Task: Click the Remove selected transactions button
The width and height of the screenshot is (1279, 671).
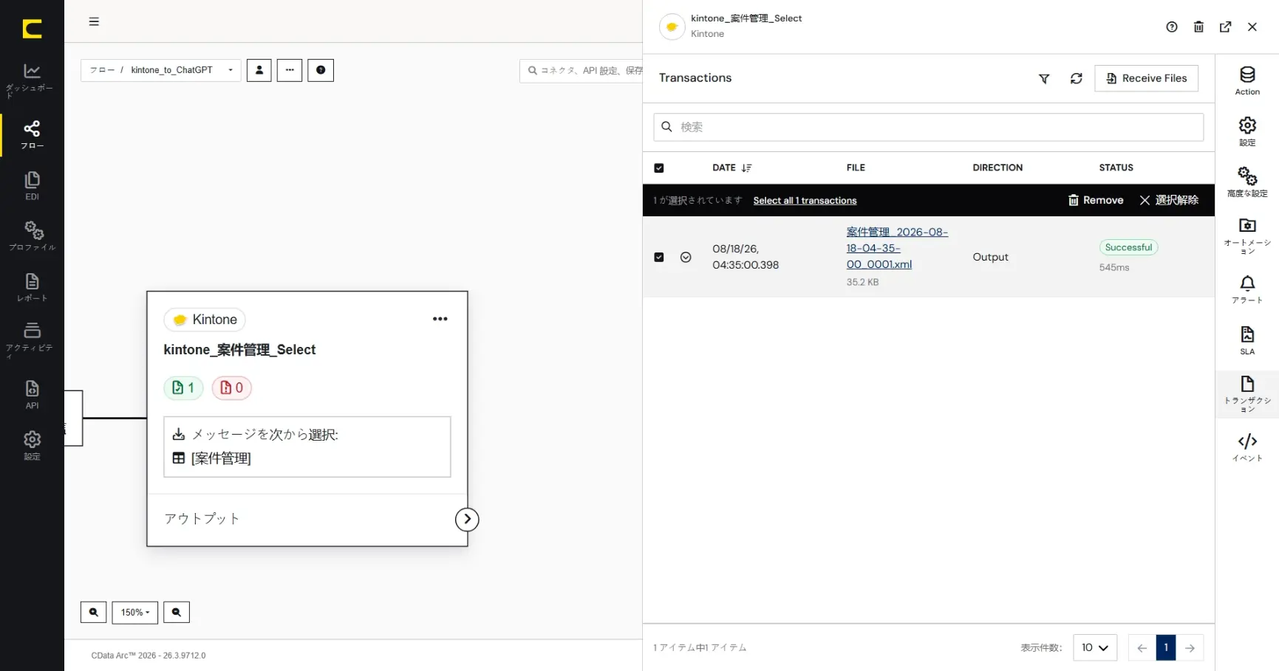Action: click(1096, 200)
